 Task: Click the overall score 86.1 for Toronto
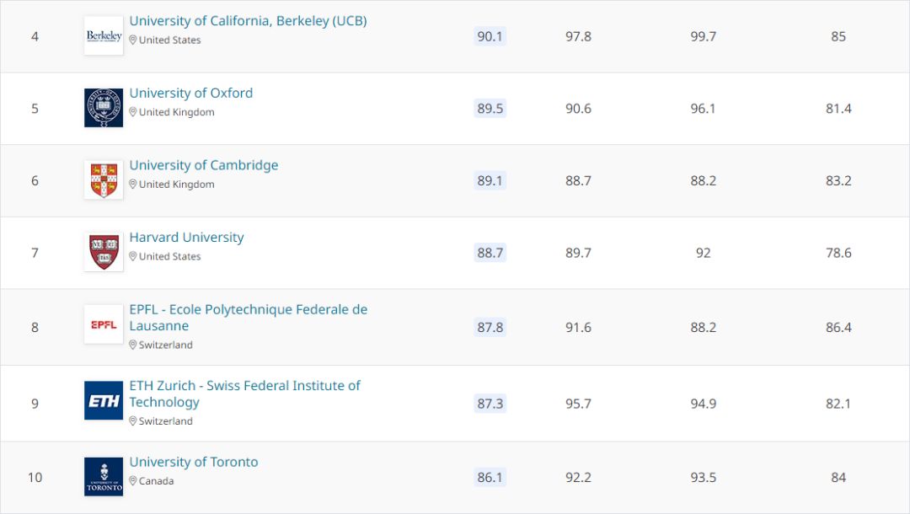490,478
